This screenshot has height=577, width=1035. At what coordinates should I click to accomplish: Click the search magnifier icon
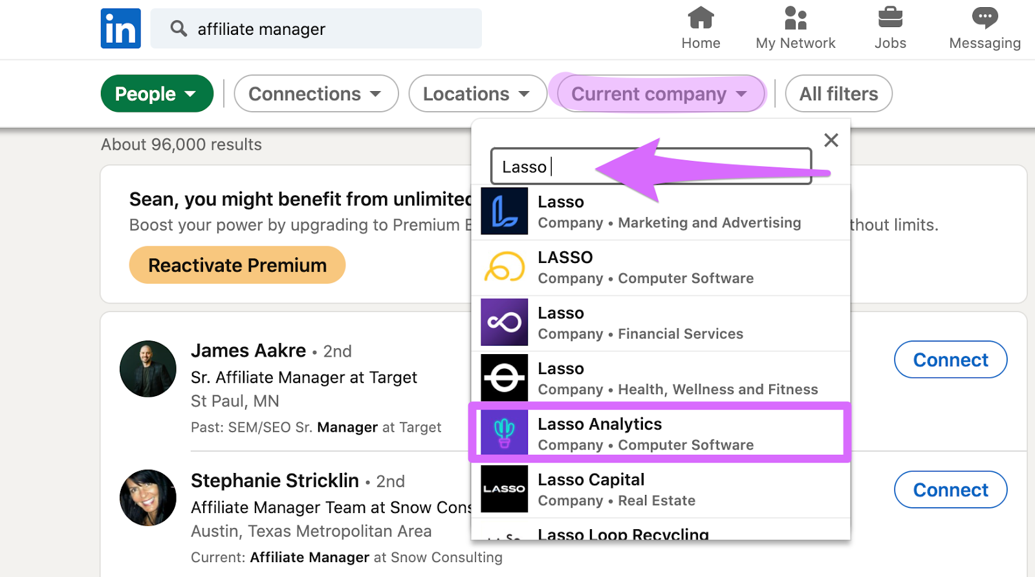(x=179, y=28)
